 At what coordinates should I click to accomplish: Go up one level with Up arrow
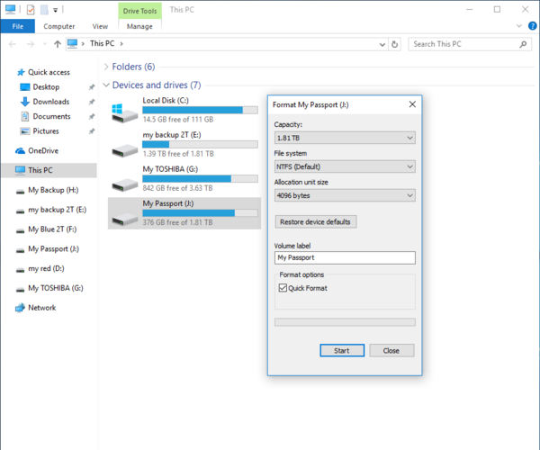(x=58, y=44)
